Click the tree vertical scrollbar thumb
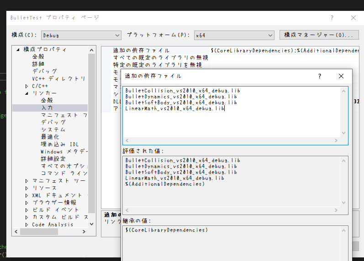The image size is (364, 261). (x=92, y=133)
